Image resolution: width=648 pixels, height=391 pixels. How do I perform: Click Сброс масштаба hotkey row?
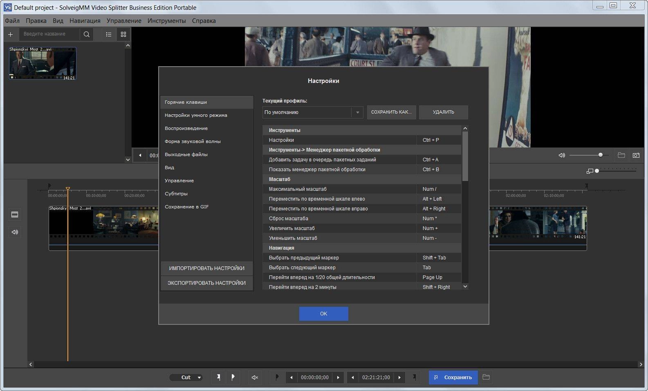pos(362,219)
